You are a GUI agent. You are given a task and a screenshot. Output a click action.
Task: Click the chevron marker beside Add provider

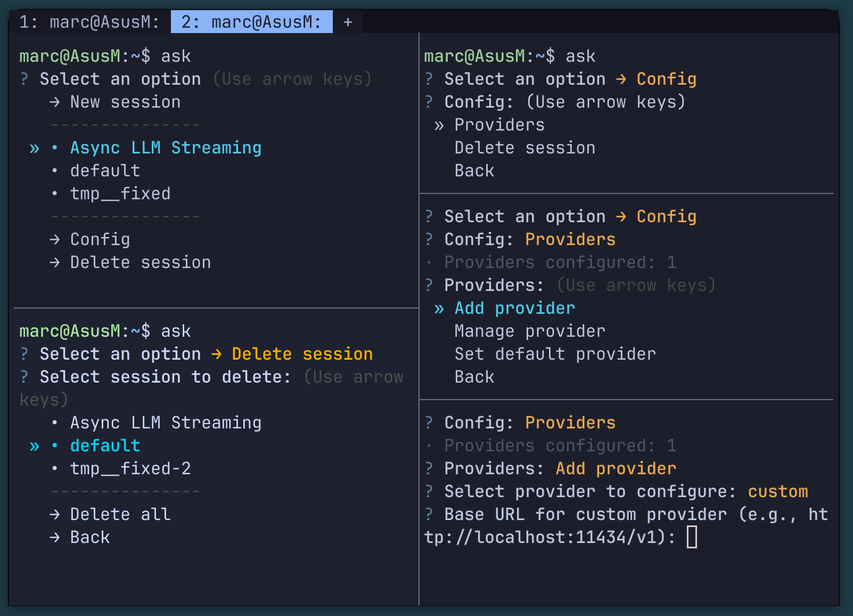[439, 309]
